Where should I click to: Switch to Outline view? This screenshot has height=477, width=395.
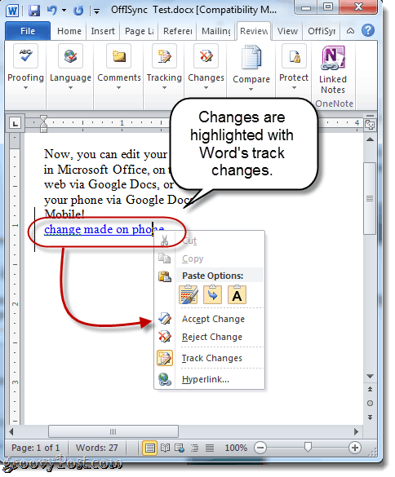pos(194,448)
